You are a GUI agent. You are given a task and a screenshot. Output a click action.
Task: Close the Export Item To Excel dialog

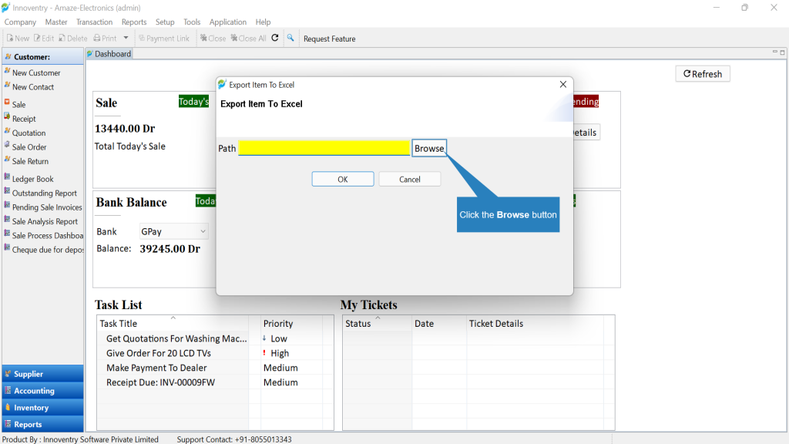[563, 84]
